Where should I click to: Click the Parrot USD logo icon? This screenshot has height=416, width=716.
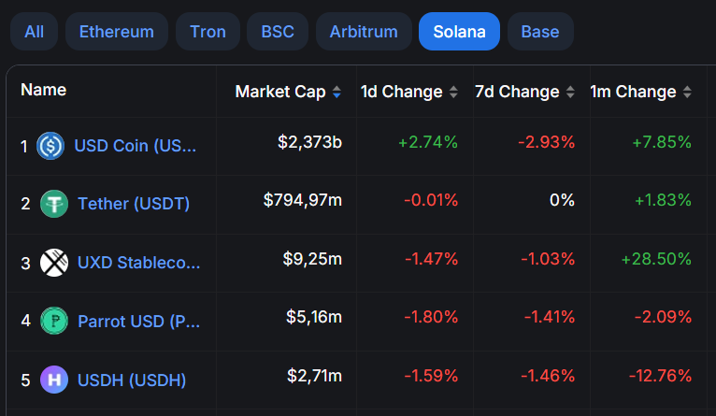(x=54, y=321)
